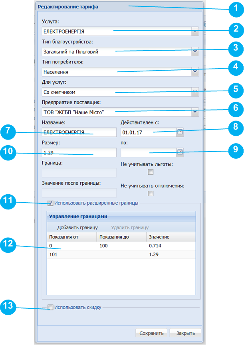Click Сохранить button
Viewport: 244px width, 345px height.
(151, 333)
